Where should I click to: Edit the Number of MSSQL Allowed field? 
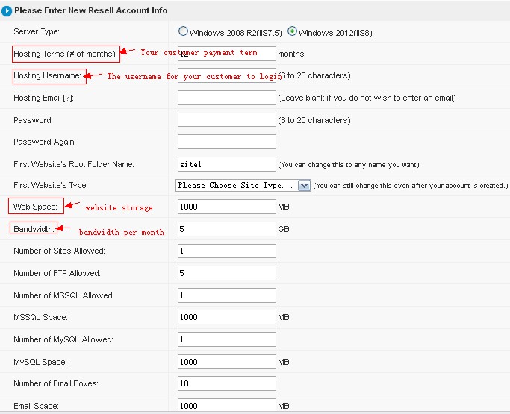226,295
